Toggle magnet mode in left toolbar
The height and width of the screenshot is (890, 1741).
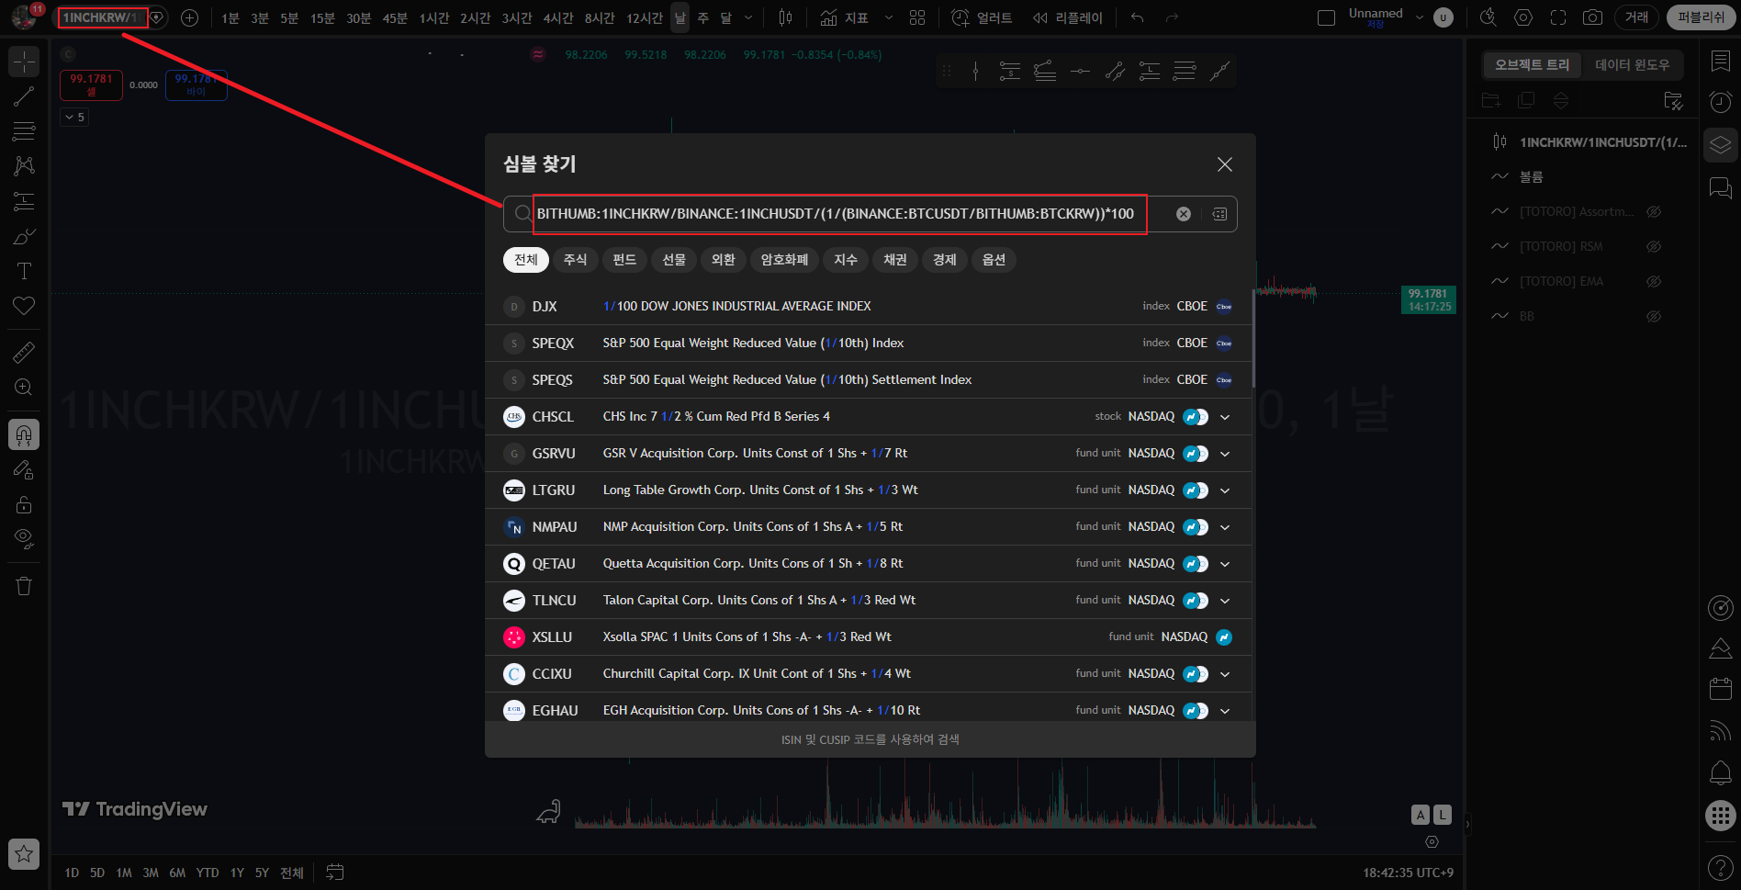(24, 434)
